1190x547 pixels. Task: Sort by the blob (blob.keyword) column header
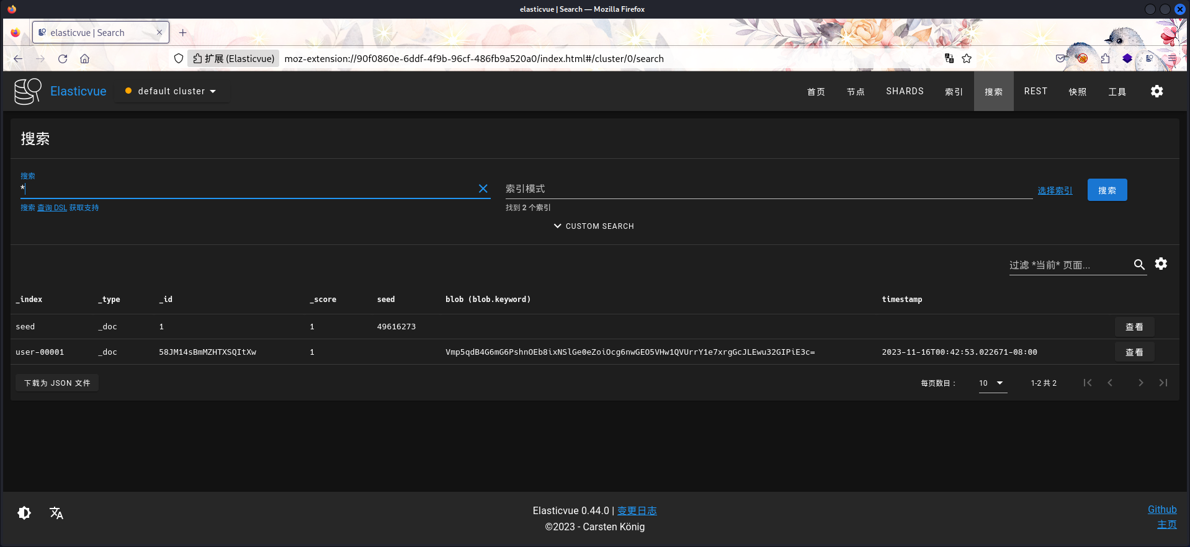[x=488, y=299]
